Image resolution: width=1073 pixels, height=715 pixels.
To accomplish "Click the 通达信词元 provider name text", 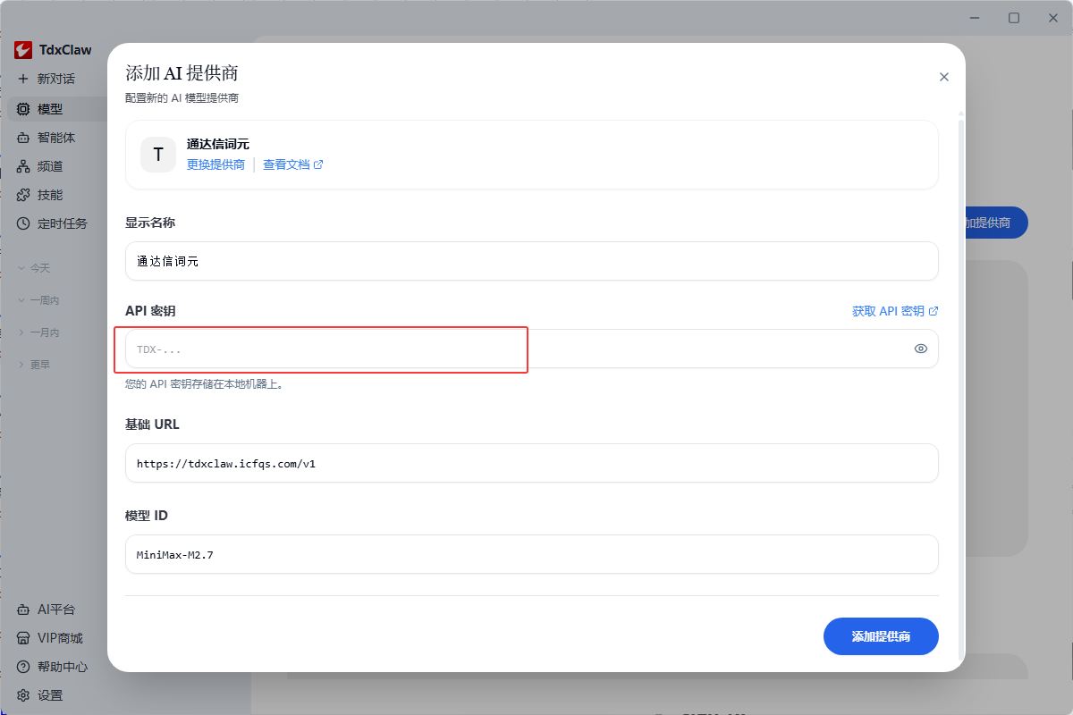I will (217, 144).
